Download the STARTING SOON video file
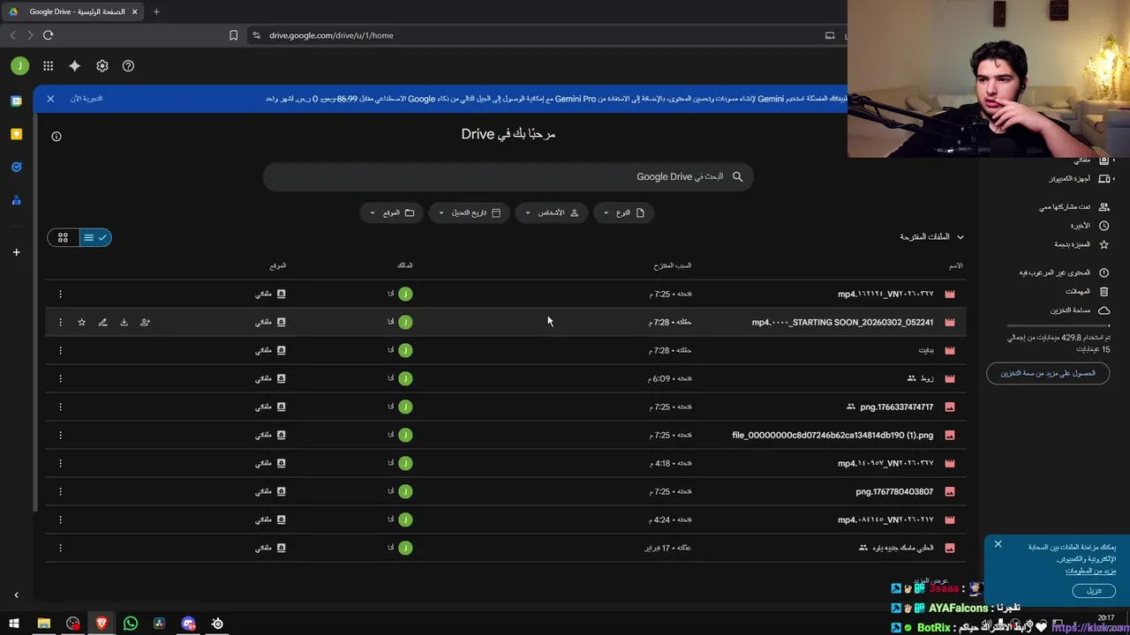This screenshot has height=635, width=1130. tap(124, 322)
